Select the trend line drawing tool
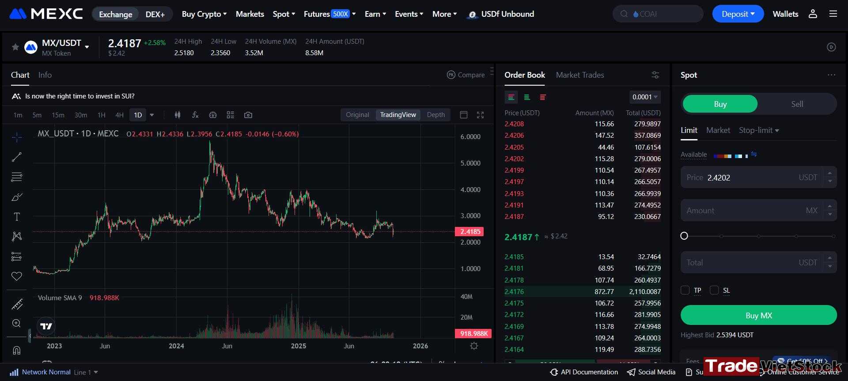The image size is (848, 381). coord(17,157)
